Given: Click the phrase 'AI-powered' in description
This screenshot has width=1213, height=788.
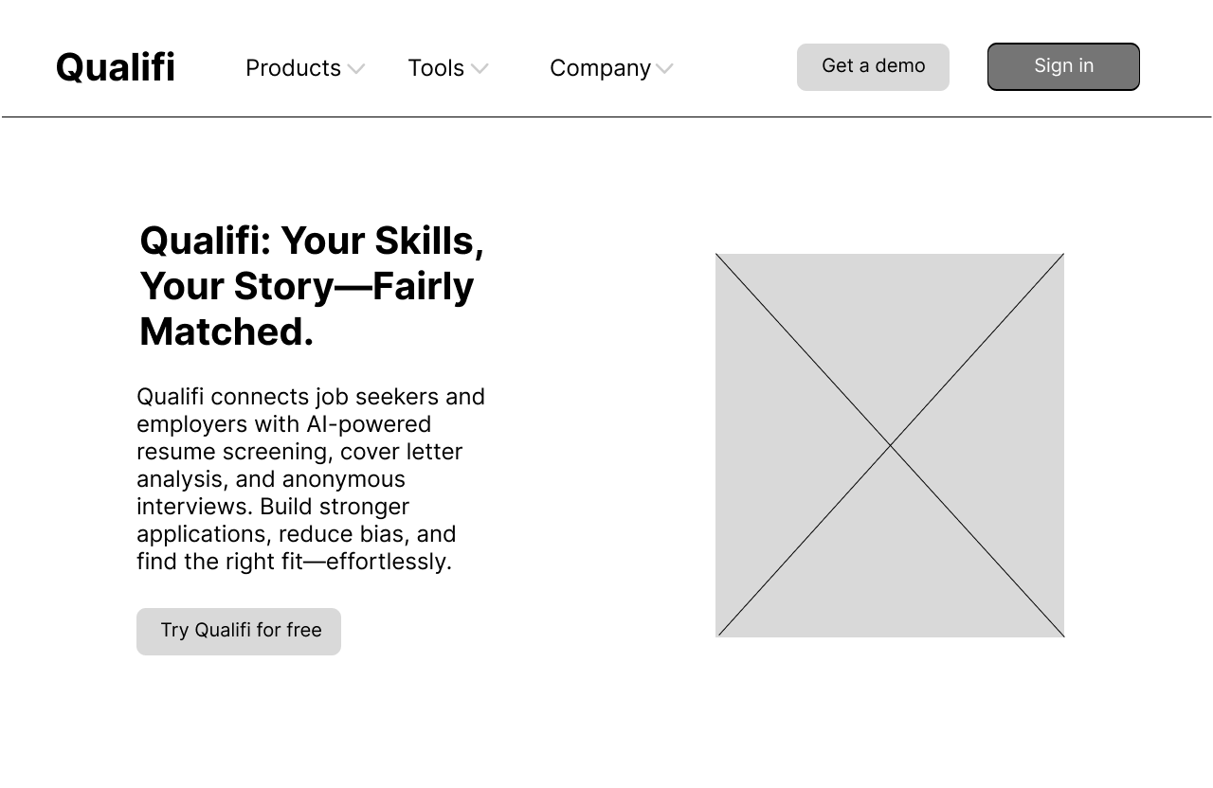Looking at the screenshot, I should 369,423.
